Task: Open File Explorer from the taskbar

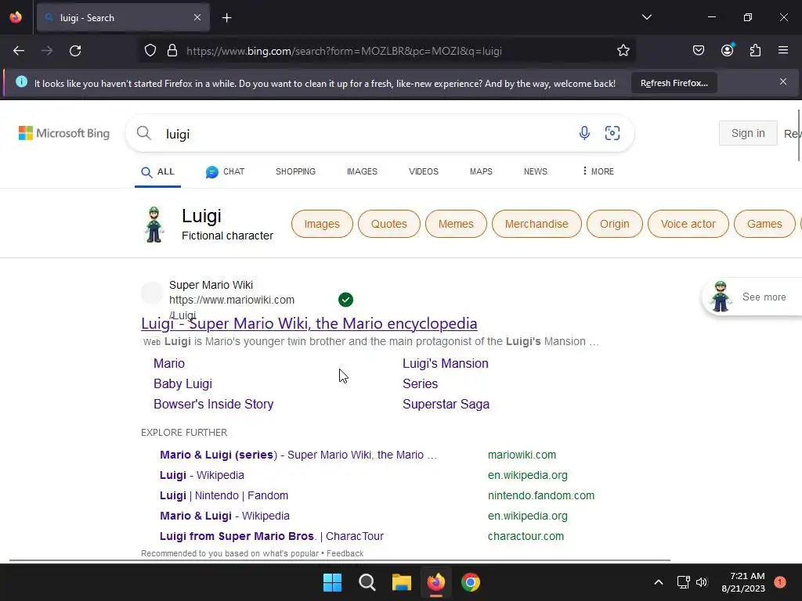Action: 402,582
